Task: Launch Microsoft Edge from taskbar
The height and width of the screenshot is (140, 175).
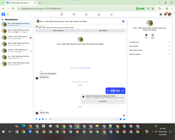Action: pyautogui.click(x=23, y=126)
